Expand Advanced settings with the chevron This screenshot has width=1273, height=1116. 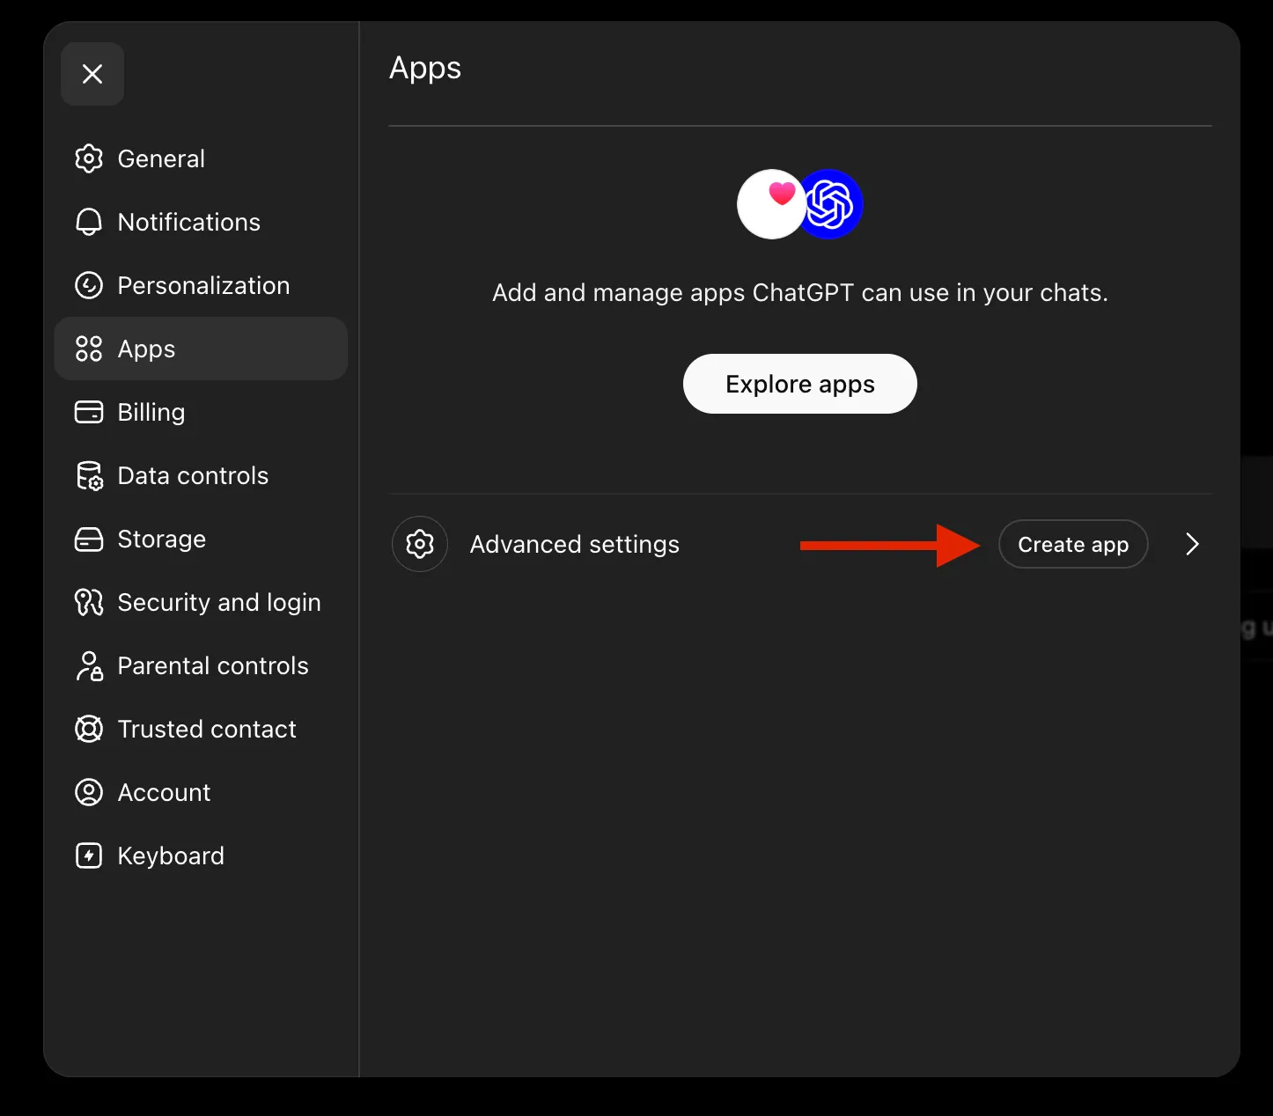pos(1192,544)
